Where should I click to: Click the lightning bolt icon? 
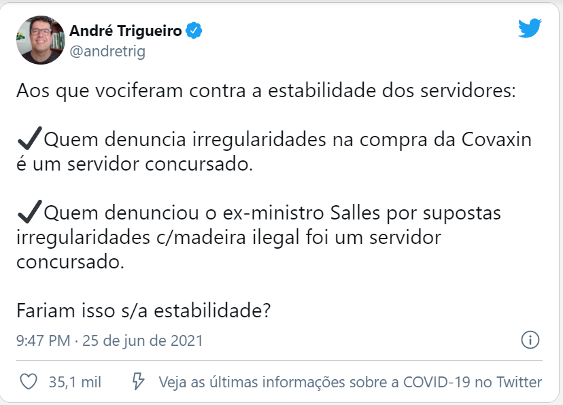pyautogui.click(x=138, y=381)
